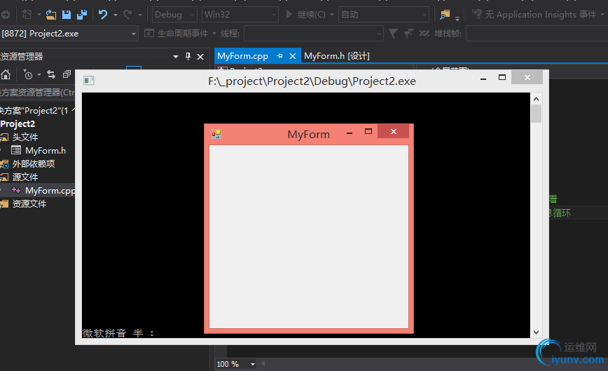The width and height of the screenshot is (608, 371).
Task: Select the 资源文件 folder
Action: [29, 204]
